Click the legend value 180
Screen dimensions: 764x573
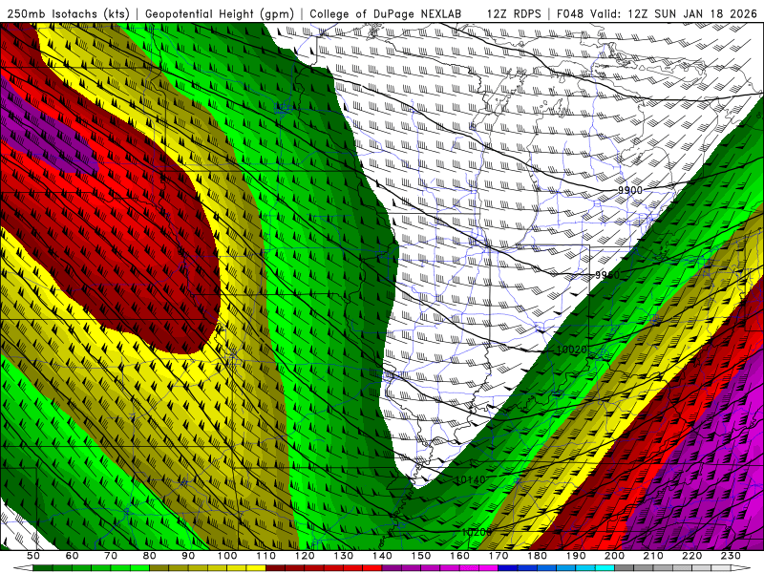click(538, 556)
